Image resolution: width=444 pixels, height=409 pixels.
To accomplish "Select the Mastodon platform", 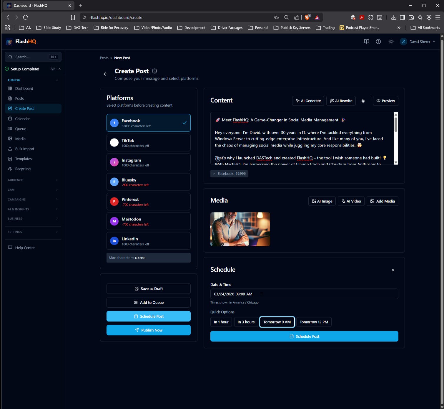I will [x=148, y=221].
